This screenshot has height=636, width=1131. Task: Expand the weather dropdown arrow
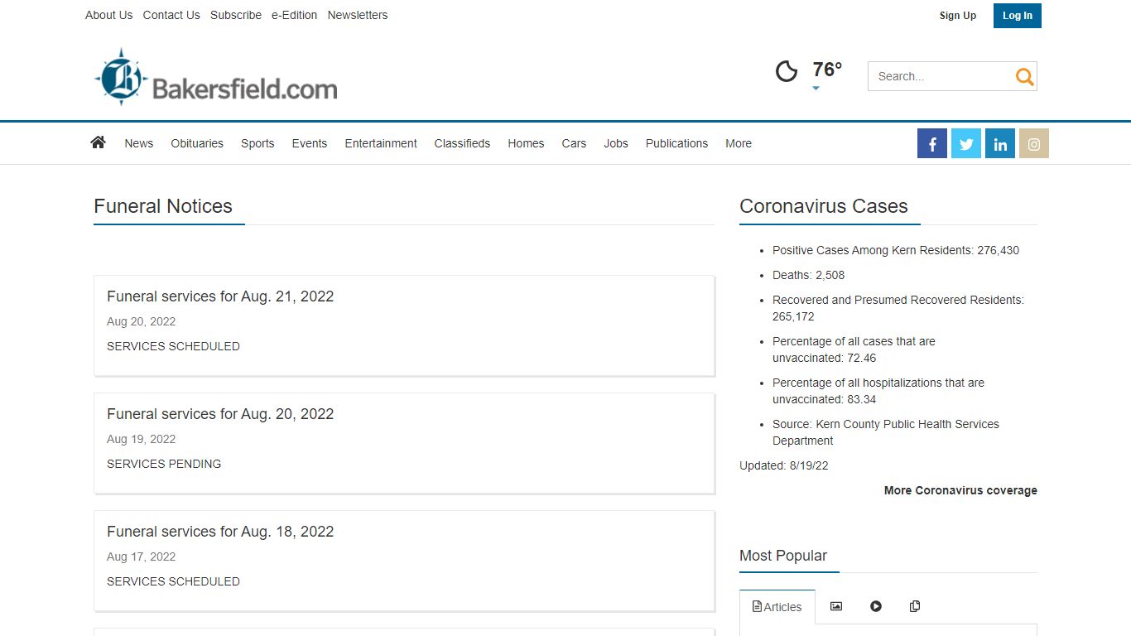816,88
